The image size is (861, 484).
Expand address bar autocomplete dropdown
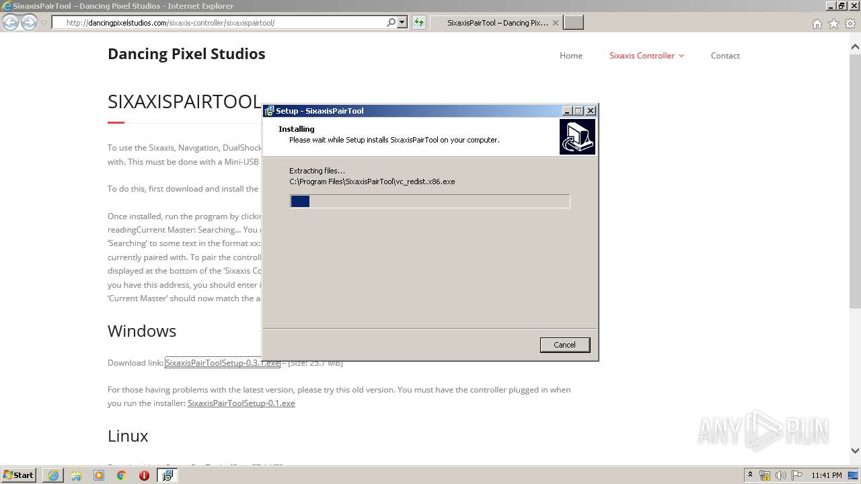[402, 22]
